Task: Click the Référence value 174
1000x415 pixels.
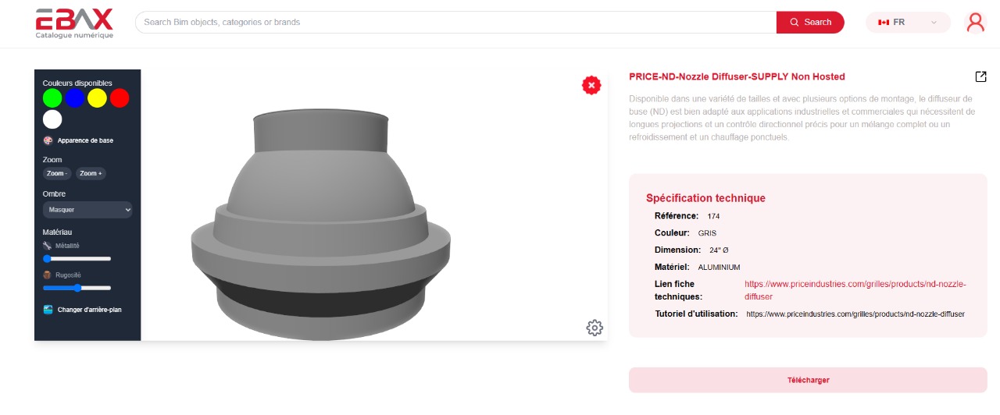Action: [x=713, y=216]
